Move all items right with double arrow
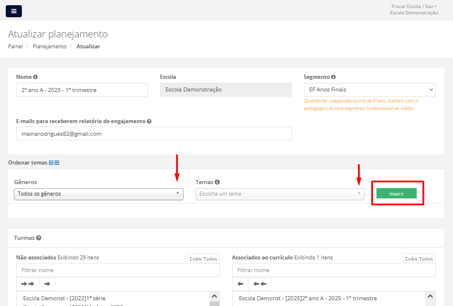The image size is (453, 306). point(28,284)
